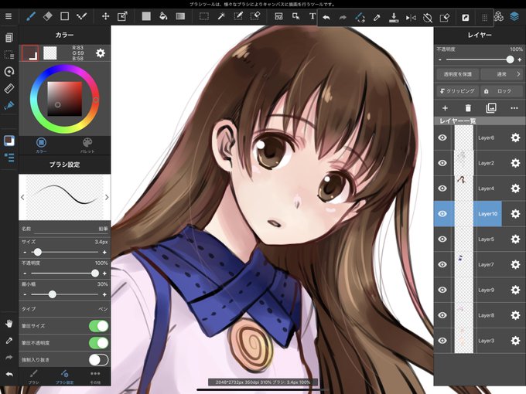The image size is (526, 394).
Task: Switch to the ブラシ設定 bottom tab
Action: click(64, 376)
